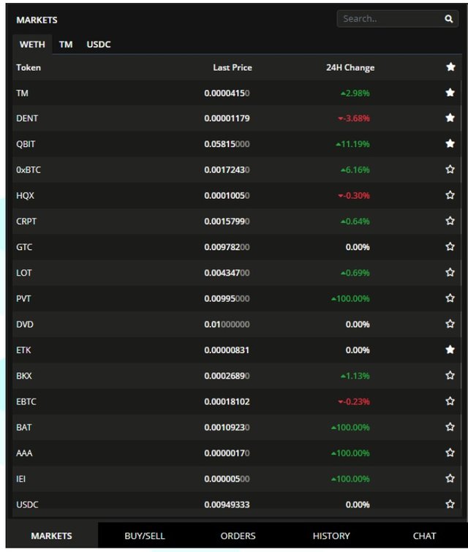Remove QBIT from favorites via star
This screenshot has width=468, height=552.
coord(450,144)
